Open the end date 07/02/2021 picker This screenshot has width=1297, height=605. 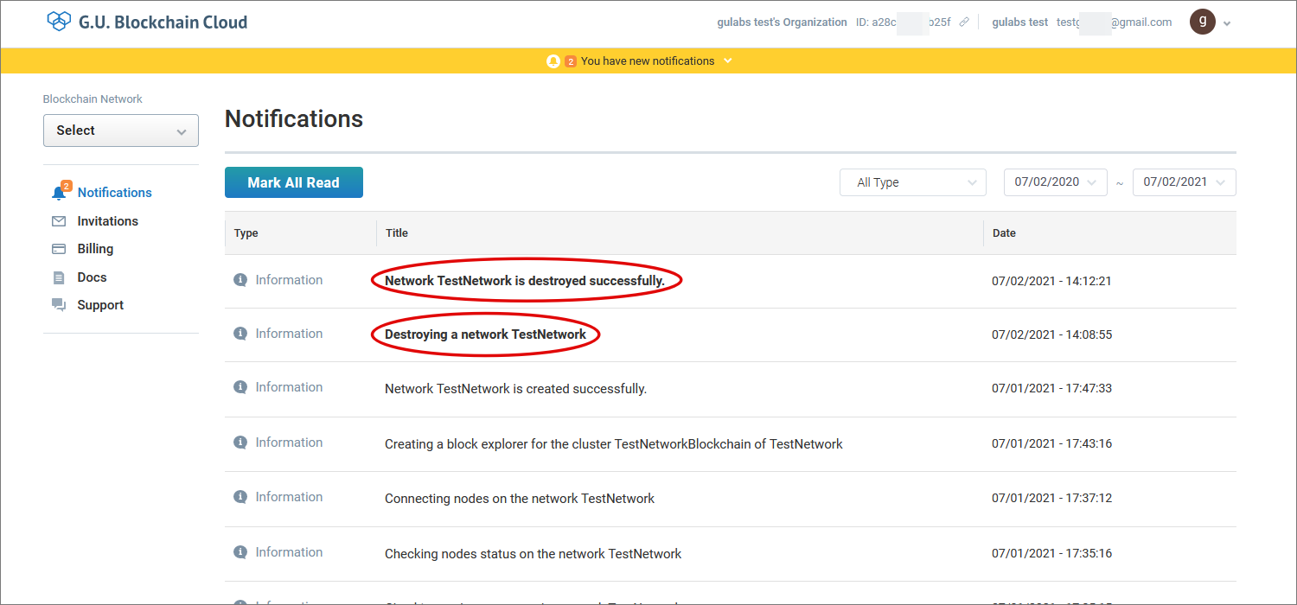tap(1184, 182)
